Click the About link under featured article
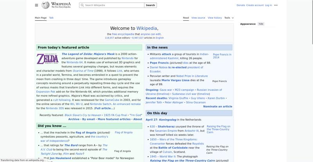Image resolution: width=313 pixels, height=162 pixels. (138, 119)
